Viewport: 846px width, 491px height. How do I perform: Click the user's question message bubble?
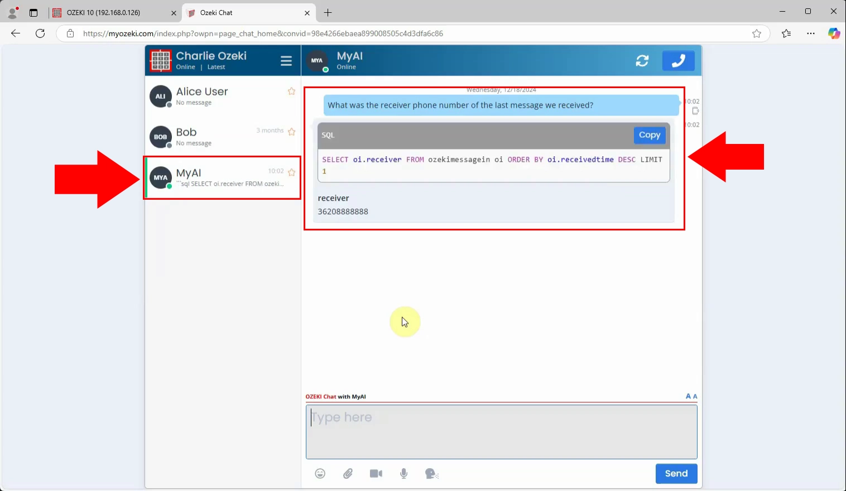click(x=501, y=105)
